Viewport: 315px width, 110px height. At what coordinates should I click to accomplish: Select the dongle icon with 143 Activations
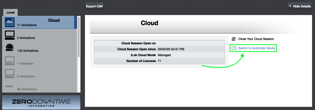(10, 48)
